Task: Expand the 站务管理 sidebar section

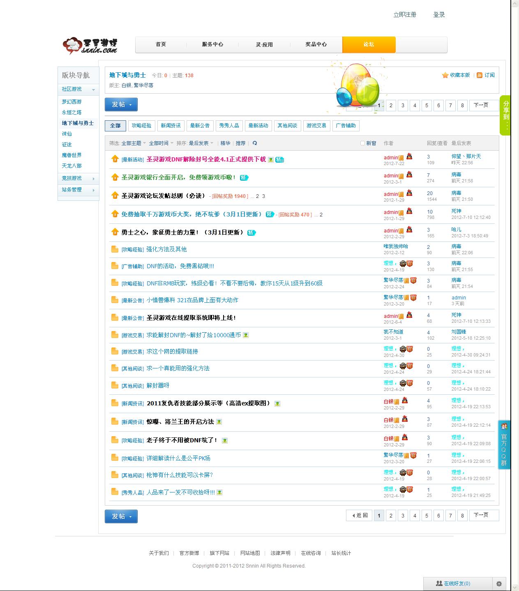Action: pyautogui.click(x=78, y=190)
